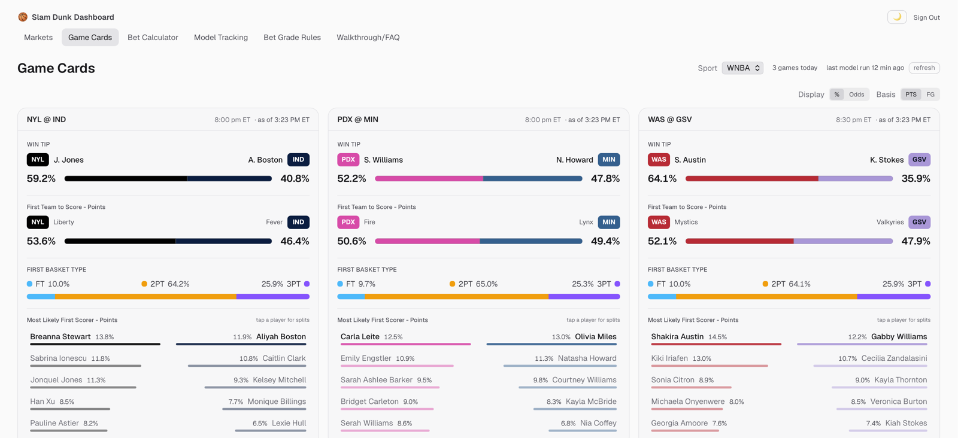Viewport: 958px width, 438px height.
Task: Select the IND badge next to Fever
Action: [x=298, y=222]
